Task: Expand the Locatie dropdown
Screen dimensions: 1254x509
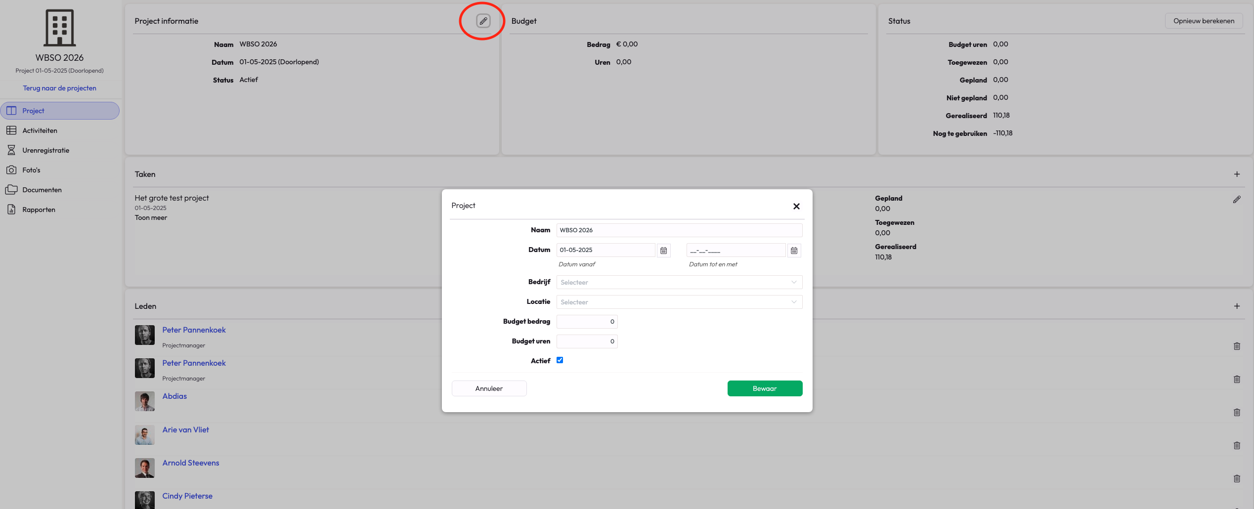Action: pyautogui.click(x=679, y=302)
